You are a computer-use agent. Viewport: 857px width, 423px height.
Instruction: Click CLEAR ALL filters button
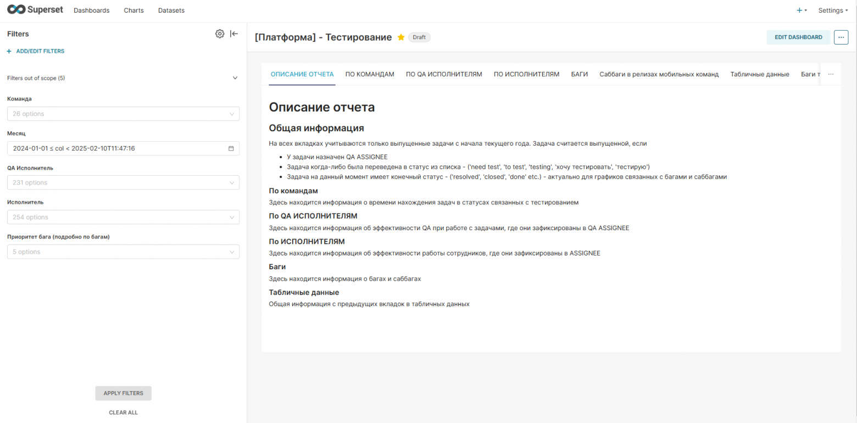[123, 413]
